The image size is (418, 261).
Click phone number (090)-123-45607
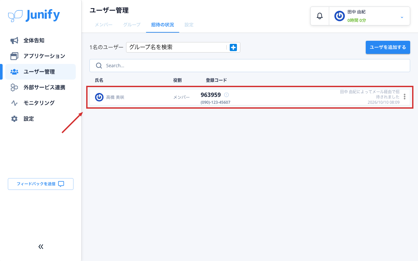pos(216,102)
